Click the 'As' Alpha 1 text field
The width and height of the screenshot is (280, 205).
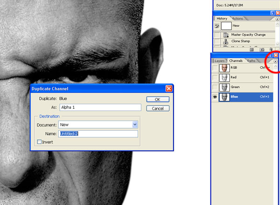click(100, 107)
